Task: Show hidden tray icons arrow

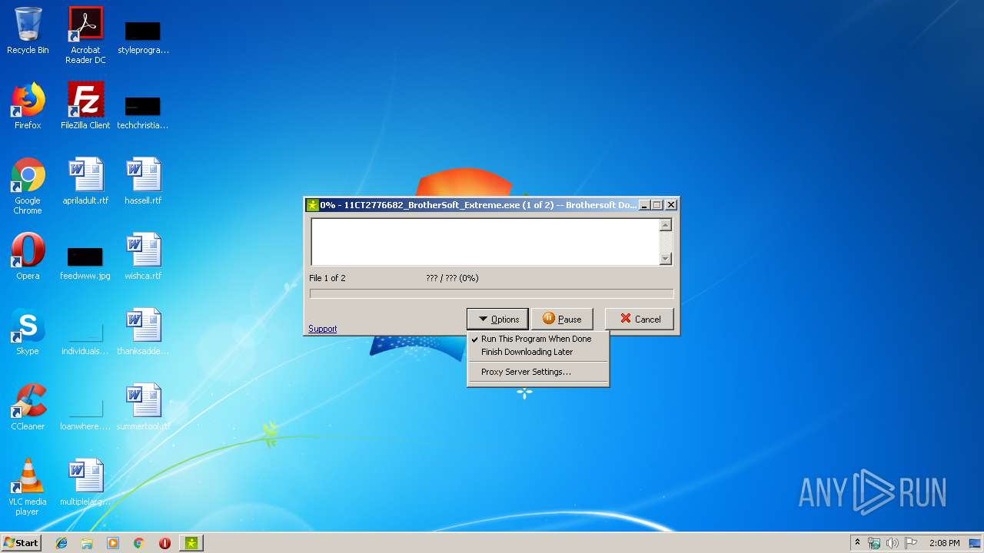Action: coord(857,543)
